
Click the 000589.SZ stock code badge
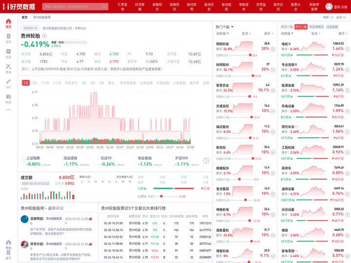30,28
